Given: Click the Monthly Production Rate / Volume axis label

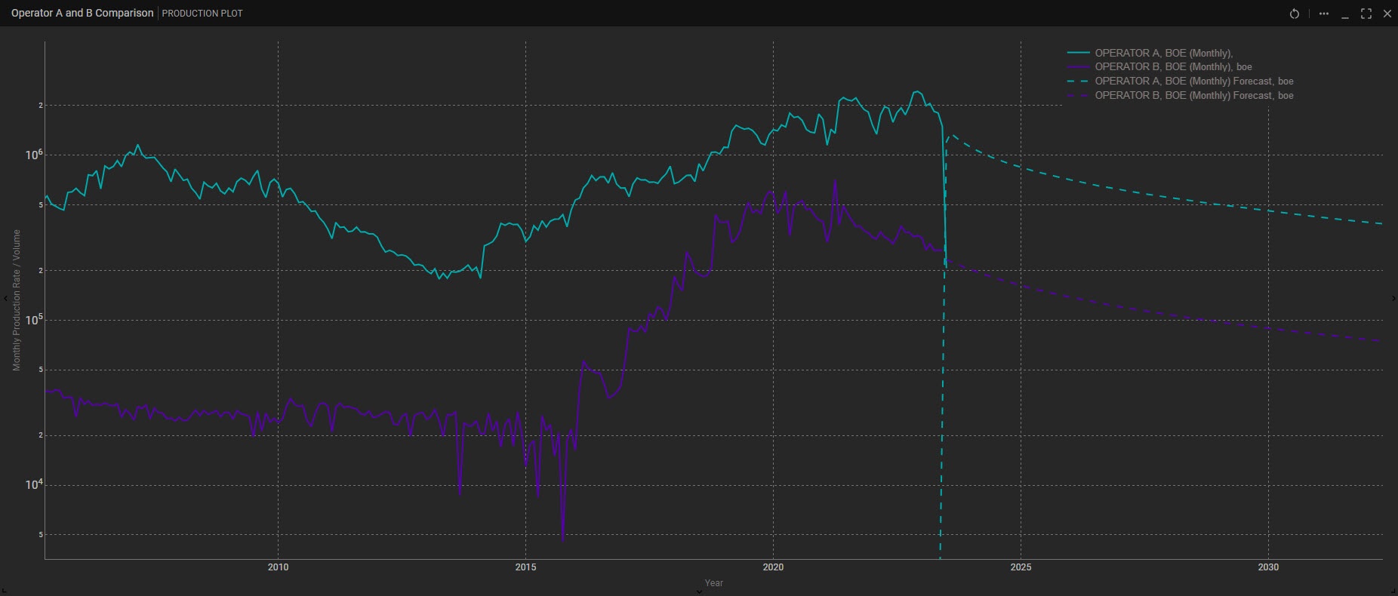Looking at the screenshot, I should tap(17, 300).
